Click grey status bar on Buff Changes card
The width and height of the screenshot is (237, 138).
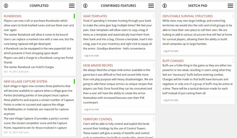pos(233,61)
